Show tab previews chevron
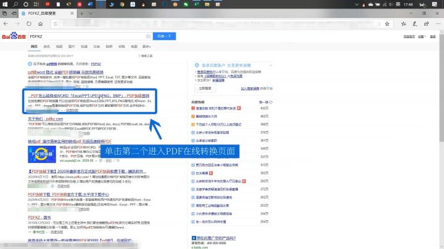The image size is (444, 249). [x=91, y=14]
